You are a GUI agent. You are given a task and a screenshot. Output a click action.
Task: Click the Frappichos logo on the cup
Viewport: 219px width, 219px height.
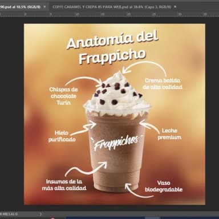(x=116, y=142)
